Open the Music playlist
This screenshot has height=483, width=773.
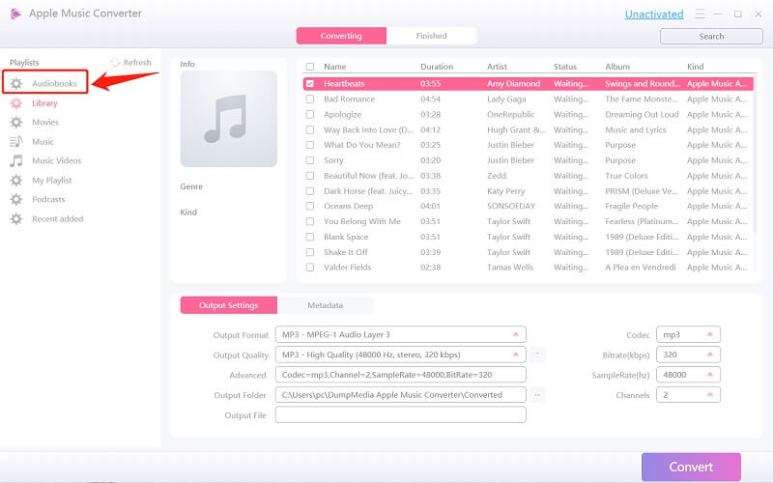(43, 141)
